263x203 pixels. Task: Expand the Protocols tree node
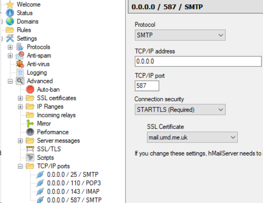(10, 47)
